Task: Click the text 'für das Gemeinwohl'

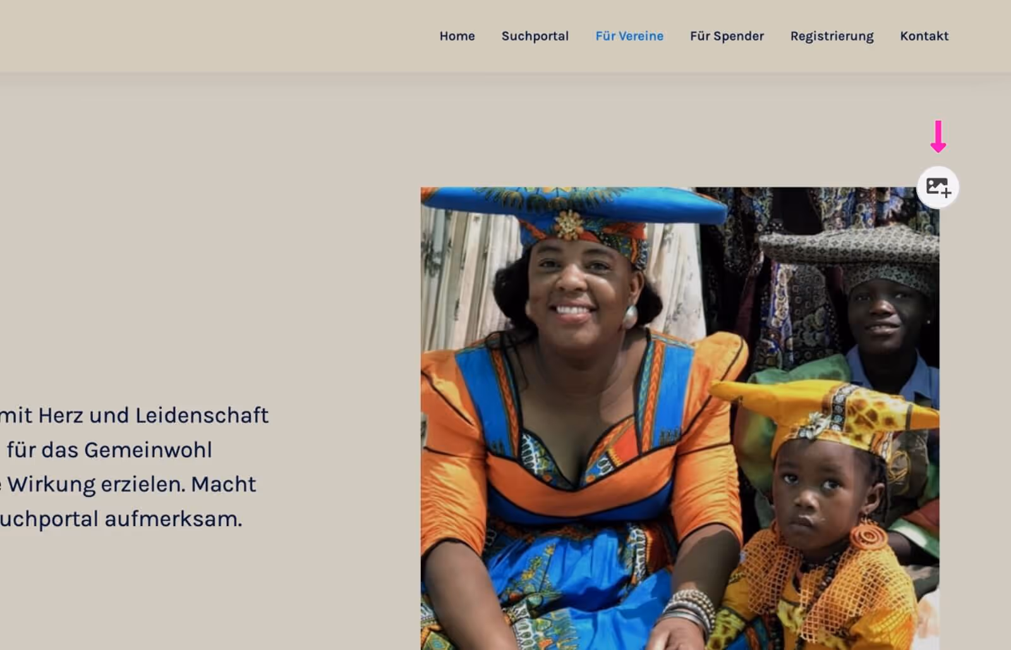Action: [109, 450]
